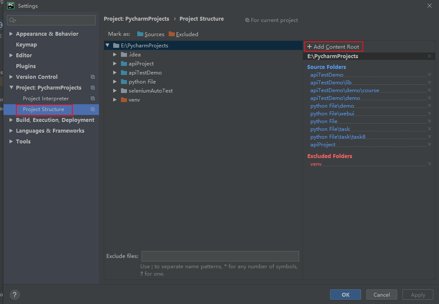This screenshot has height=304, width=439.
Task: Remove E:\PycharmProjects content root
Action: coord(429,56)
